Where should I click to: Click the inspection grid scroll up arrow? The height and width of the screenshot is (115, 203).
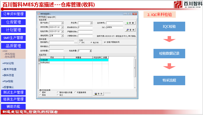(135, 57)
